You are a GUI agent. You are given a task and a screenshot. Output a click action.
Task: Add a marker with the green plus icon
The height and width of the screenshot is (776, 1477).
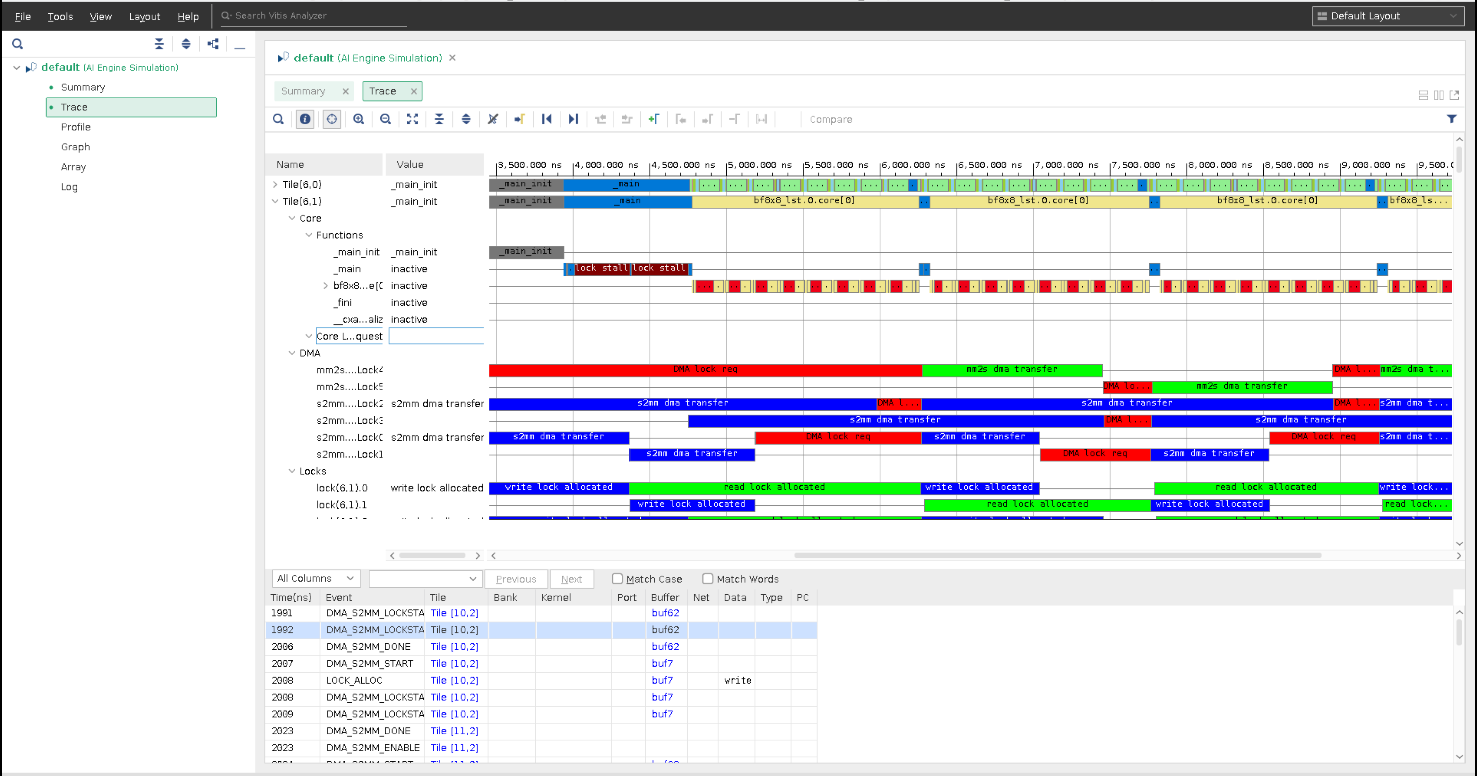coord(654,119)
